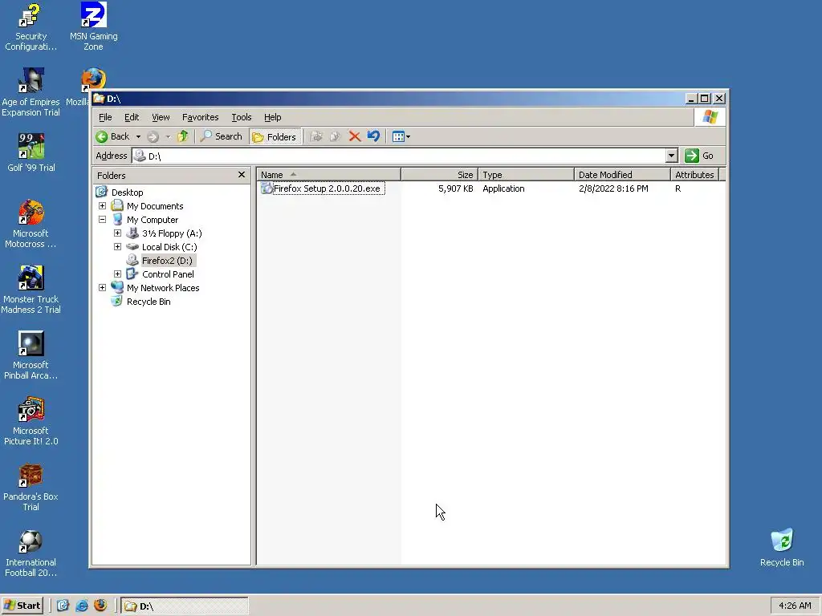Select Control Panel in tree
The image size is (822, 616).
[x=168, y=274]
